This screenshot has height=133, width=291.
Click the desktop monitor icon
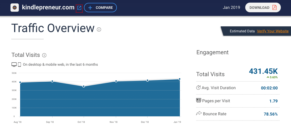click(x=14, y=64)
